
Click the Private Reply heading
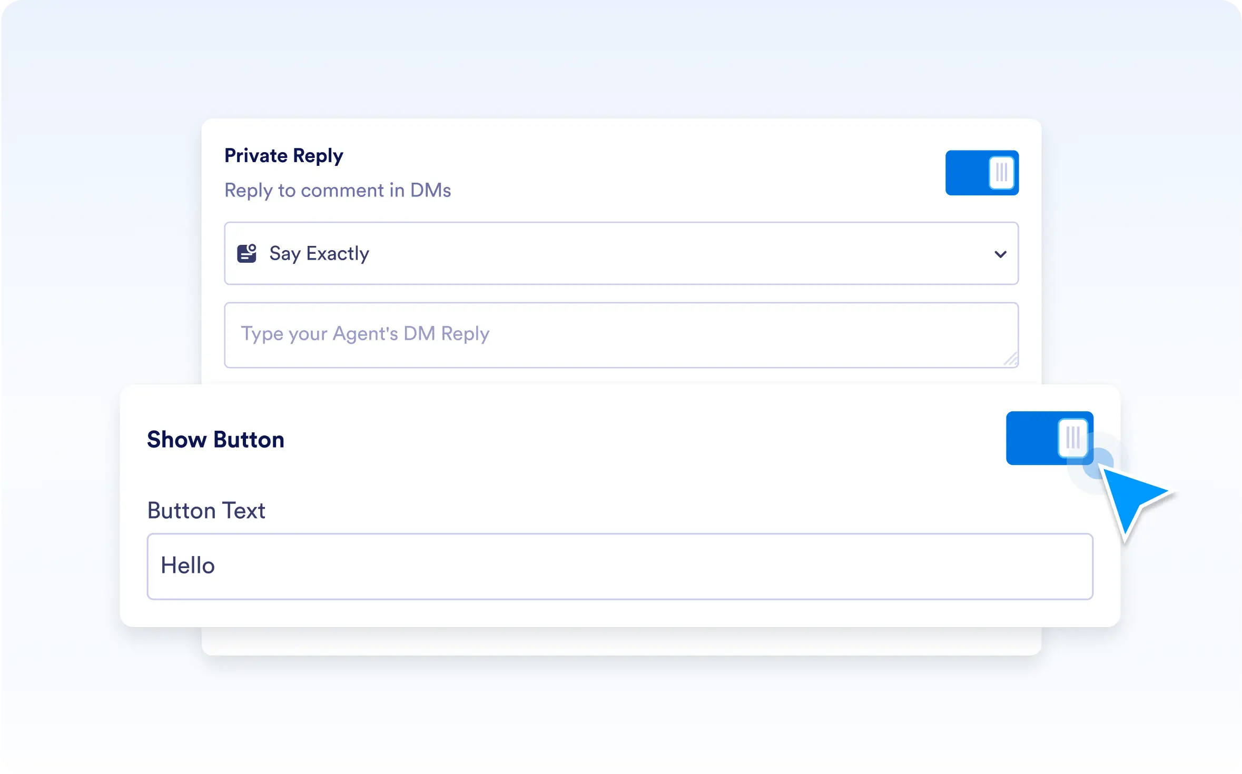(284, 156)
